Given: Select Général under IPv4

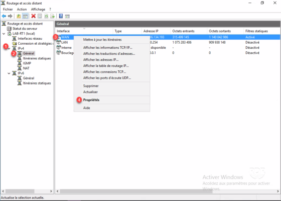Looking at the screenshot, I should (29, 53).
